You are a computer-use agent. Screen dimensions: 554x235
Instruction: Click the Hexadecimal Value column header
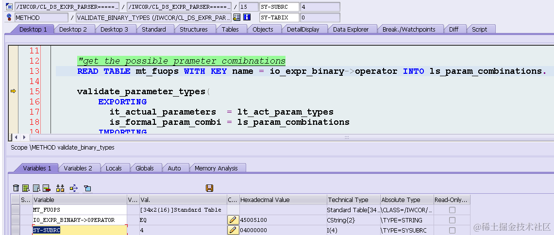click(x=283, y=200)
